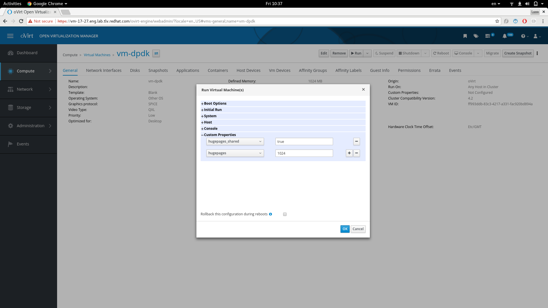This screenshot has width=548, height=308.
Task: Add a custom property with plus button
Action: 349,153
